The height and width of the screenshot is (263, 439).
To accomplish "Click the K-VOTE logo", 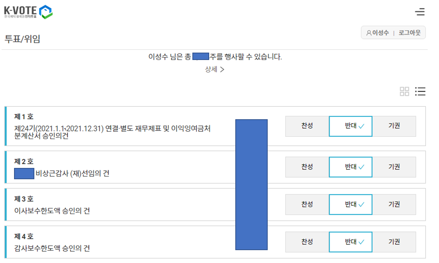I will (x=28, y=12).
